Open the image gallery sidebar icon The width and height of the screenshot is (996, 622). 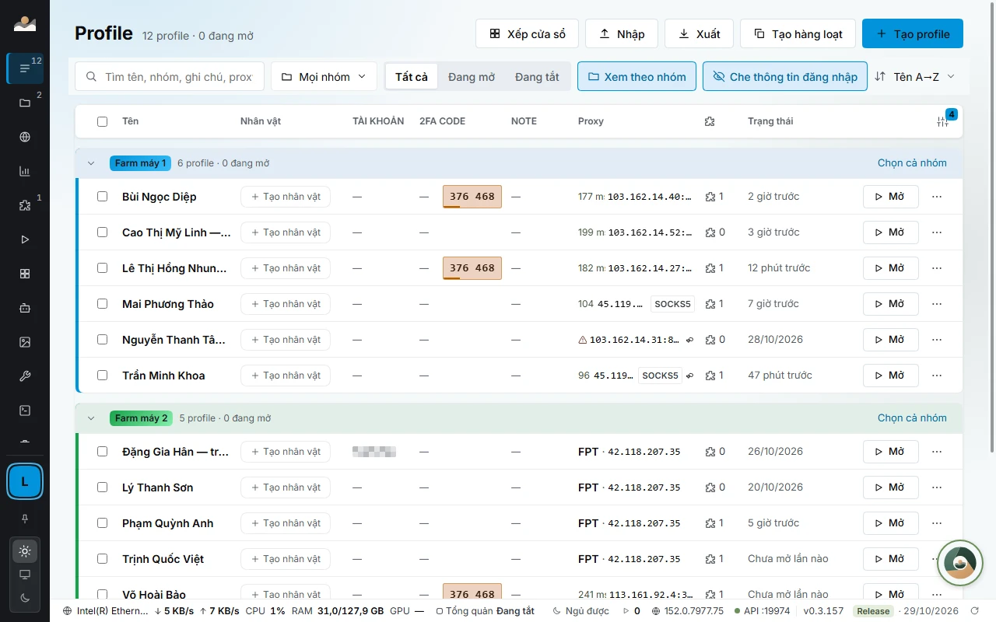pyautogui.click(x=25, y=342)
